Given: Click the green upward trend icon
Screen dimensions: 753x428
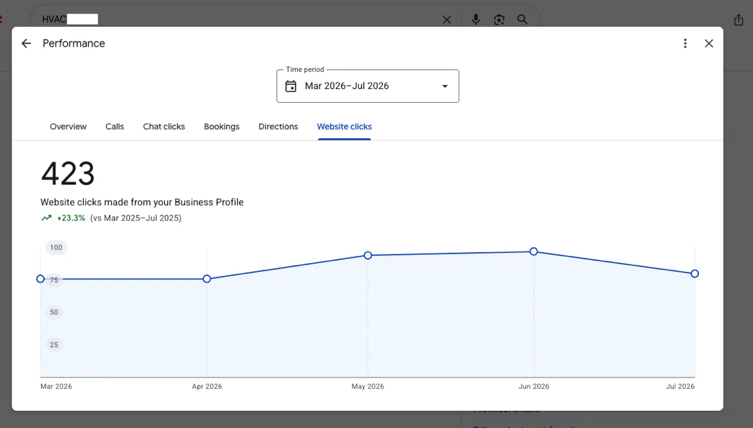Looking at the screenshot, I should [x=46, y=218].
